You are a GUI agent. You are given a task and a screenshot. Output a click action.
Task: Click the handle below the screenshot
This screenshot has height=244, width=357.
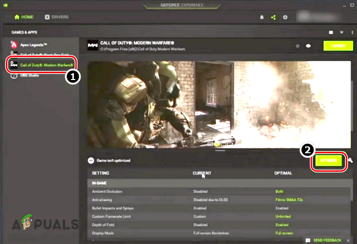click(x=220, y=150)
